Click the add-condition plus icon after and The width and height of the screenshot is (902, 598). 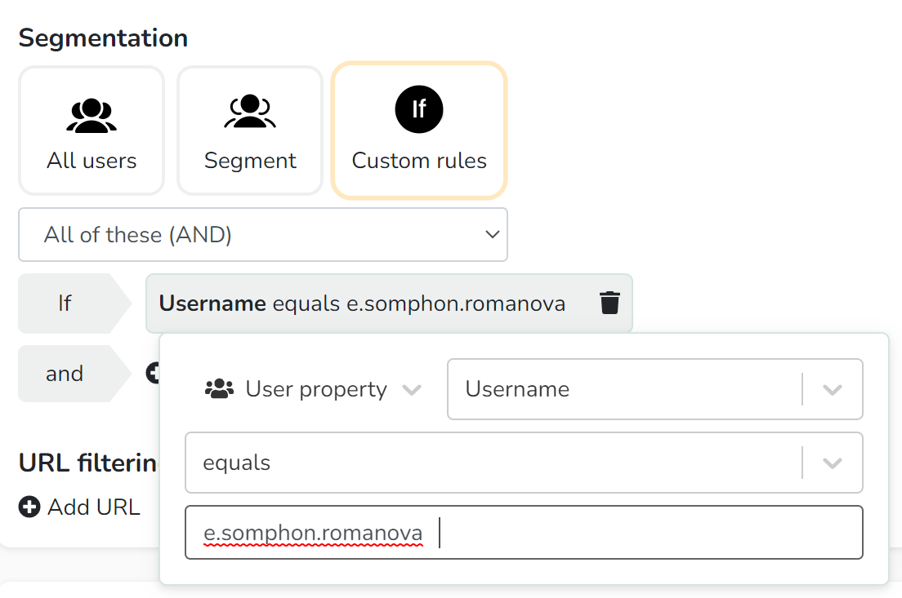[x=153, y=373]
